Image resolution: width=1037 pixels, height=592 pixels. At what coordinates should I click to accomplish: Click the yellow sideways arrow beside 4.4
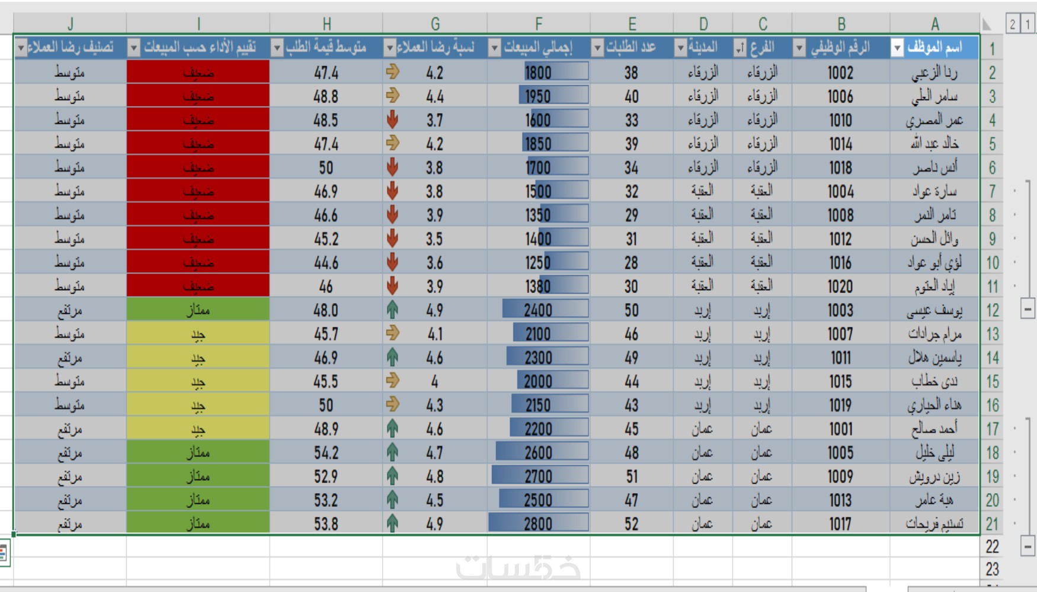[392, 95]
